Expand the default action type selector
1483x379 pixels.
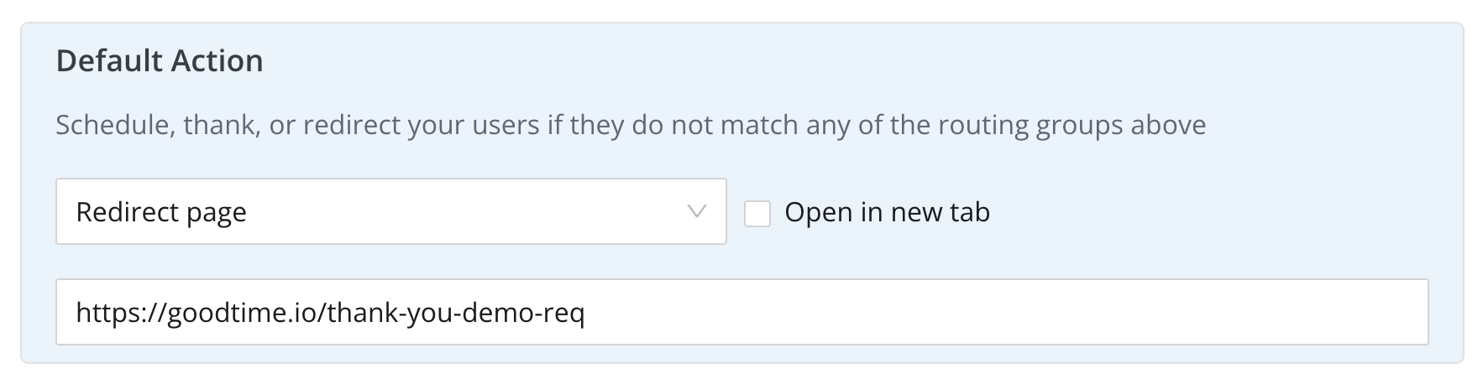coord(390,211)
